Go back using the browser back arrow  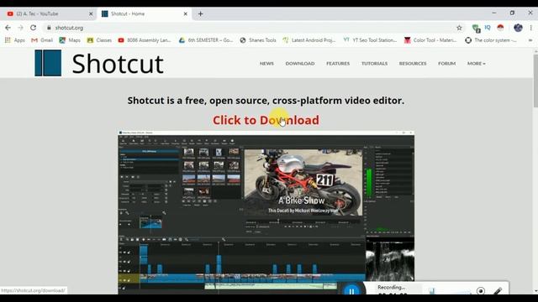(x=8, y=28)
